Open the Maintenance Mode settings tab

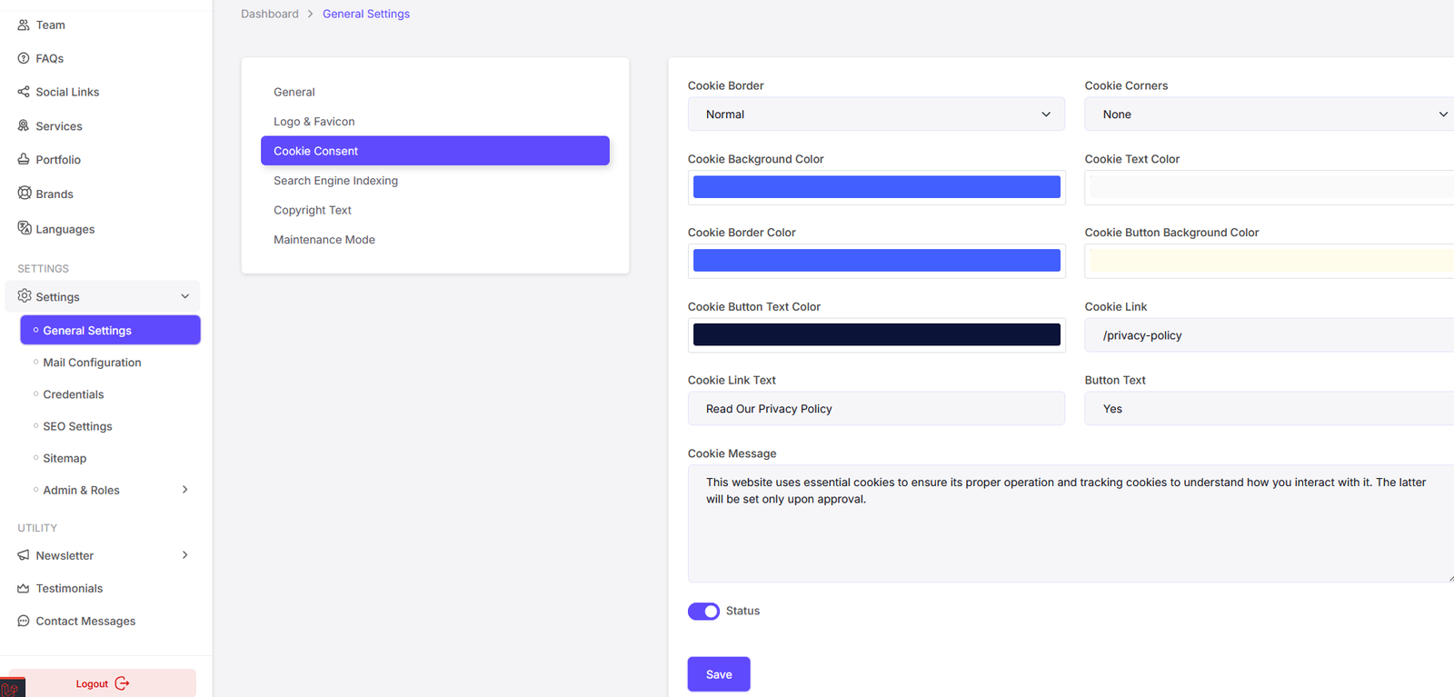(x=324, y=240)
